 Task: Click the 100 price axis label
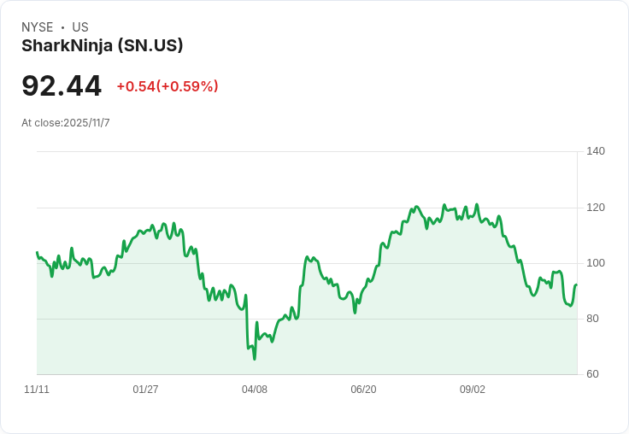coord(596,263)
